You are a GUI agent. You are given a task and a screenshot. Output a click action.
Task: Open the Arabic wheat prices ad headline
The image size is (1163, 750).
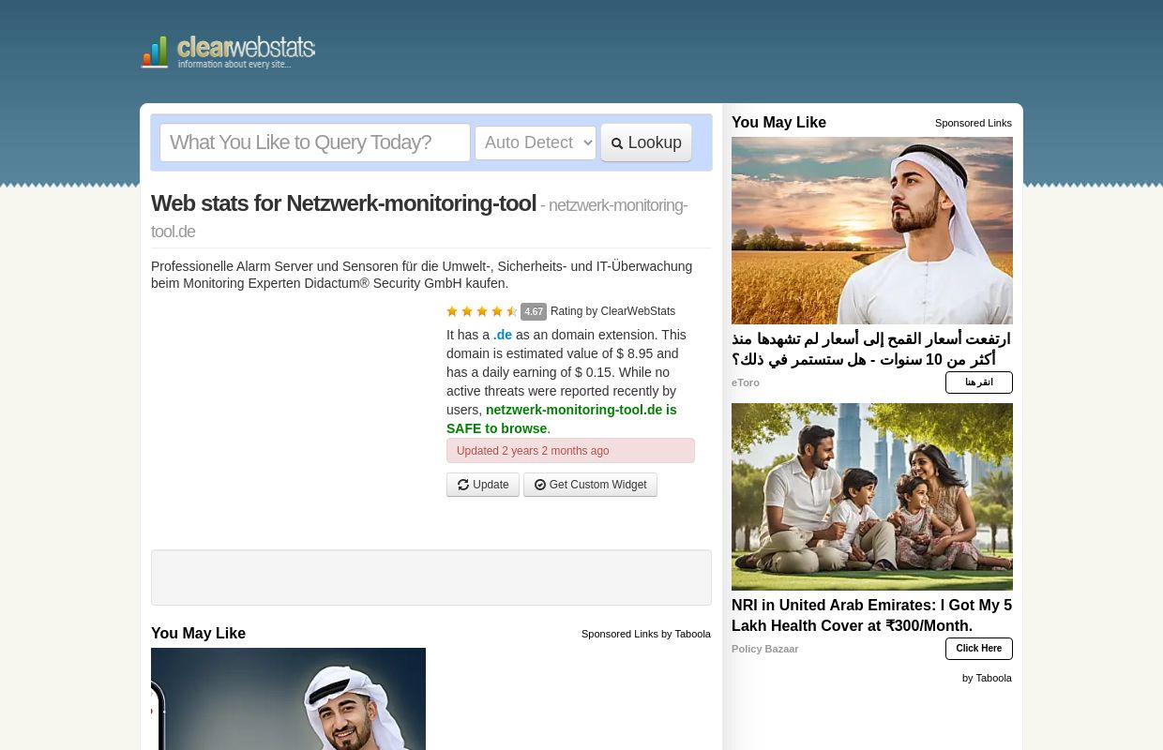pos(872,349)
